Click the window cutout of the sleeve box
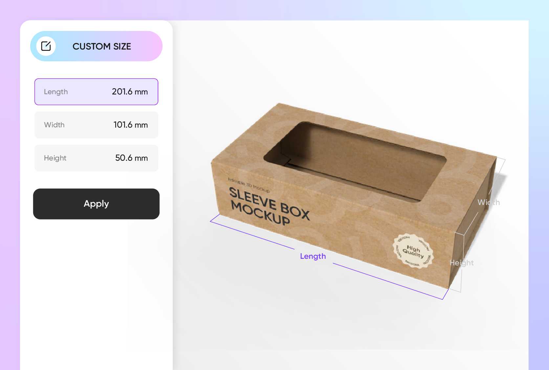The height and width of the screenshot is (370, 549). (x=355, y=161)
